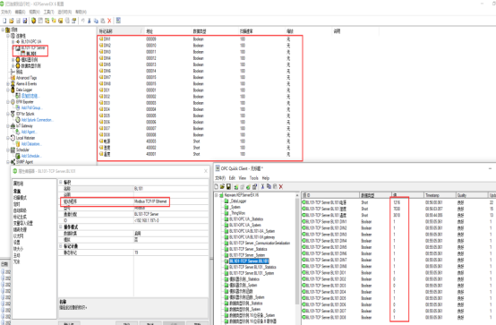Image resolution: width=496 pixels, height=325 pixels.
Task: Open the Tools menu in OPC Quick Client
Action: 254,178
